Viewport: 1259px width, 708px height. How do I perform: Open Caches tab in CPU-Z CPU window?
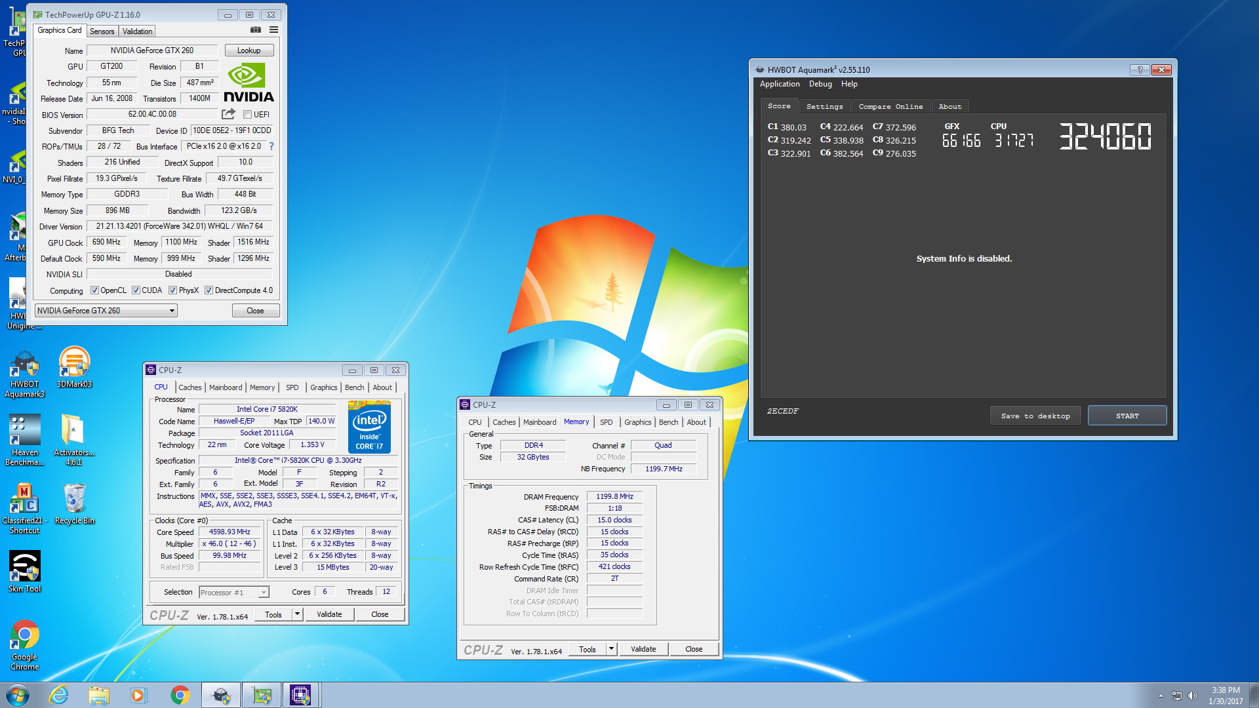tap(190, 387)
